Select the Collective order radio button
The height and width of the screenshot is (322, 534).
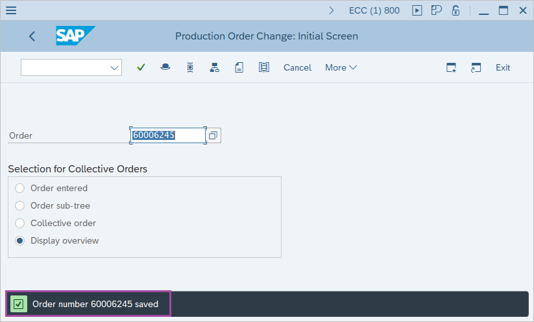(x=19, y=223)
